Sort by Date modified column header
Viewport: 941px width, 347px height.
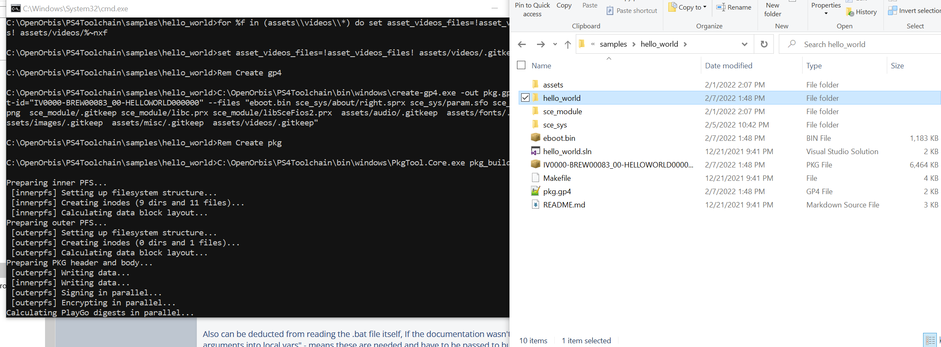pos(729,65)
